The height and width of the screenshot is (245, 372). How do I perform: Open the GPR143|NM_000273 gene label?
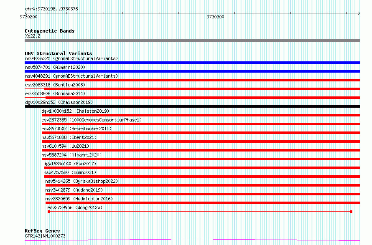pyautogui.click(x=45, y=236)
